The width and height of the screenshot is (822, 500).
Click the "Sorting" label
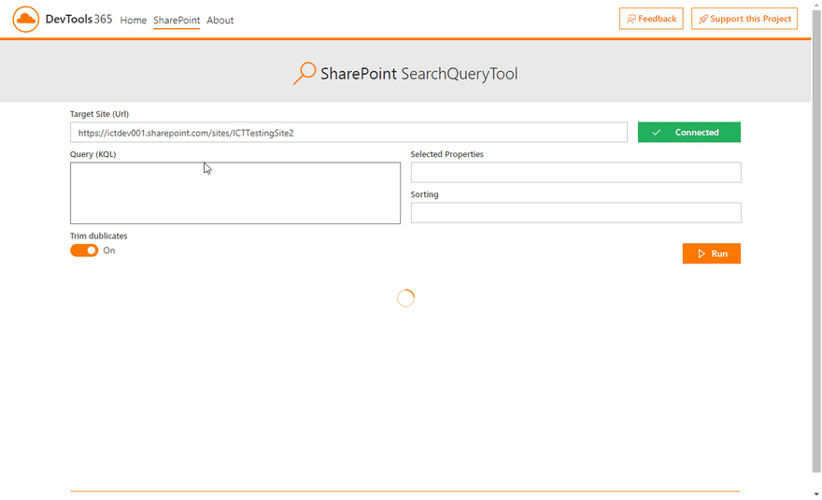tap(424, 194)
